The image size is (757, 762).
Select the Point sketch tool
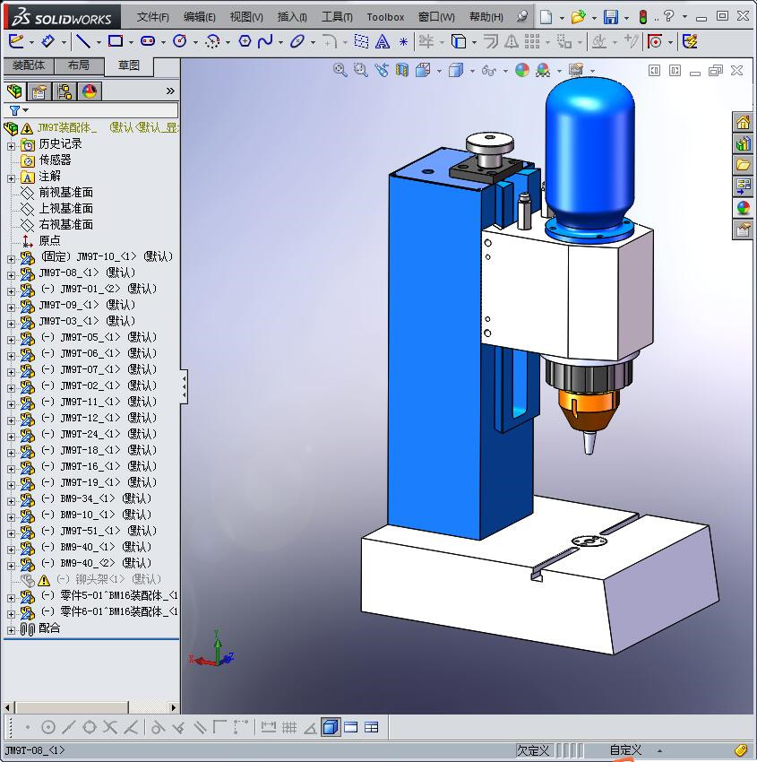pos(403,42)
